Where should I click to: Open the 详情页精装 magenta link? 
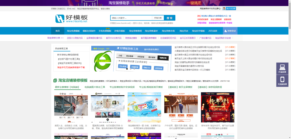click(202, 23)
